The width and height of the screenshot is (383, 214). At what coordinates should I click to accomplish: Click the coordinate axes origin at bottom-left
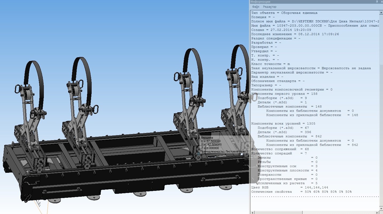[x=39, y=203]
